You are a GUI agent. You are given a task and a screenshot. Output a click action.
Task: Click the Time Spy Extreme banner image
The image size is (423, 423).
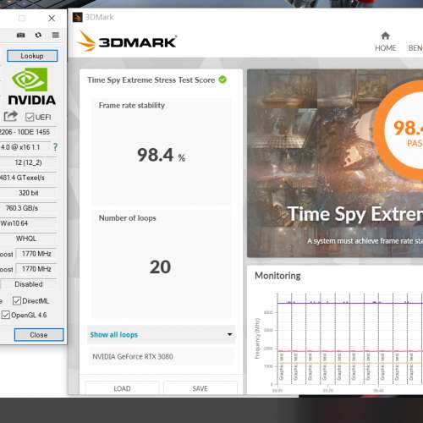335,163
